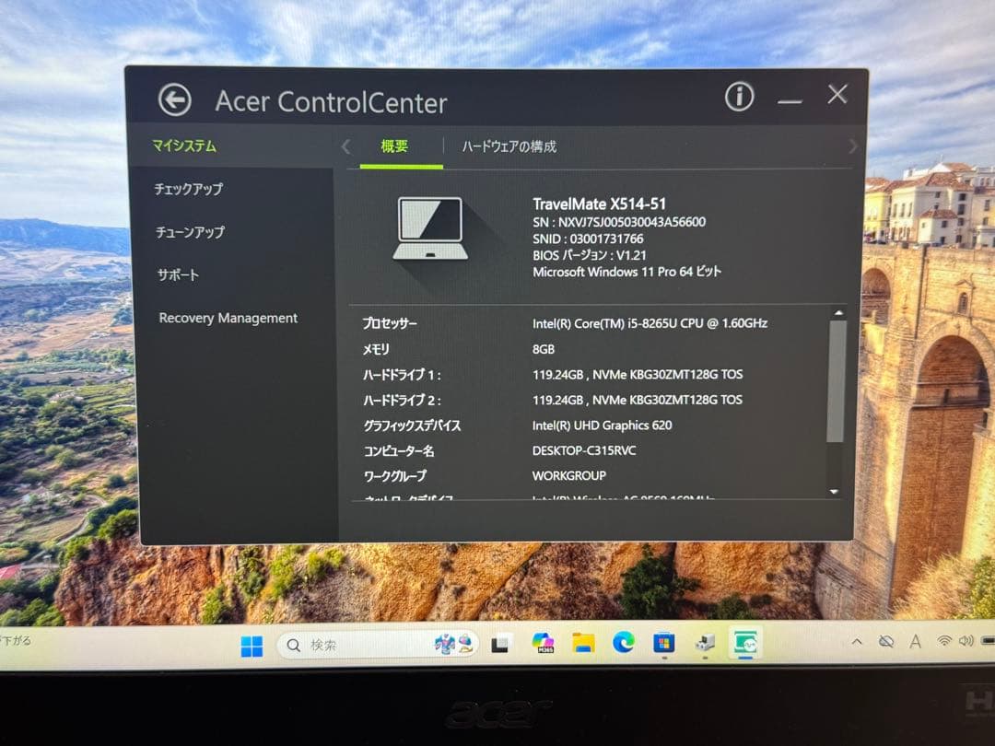Viewport: 995px width, 746px height.
Task: Click the right chevron beside the tab bar
Action: coord(852,146)
